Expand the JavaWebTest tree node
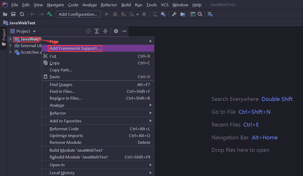The image size is (303, 176). (10, 39)
